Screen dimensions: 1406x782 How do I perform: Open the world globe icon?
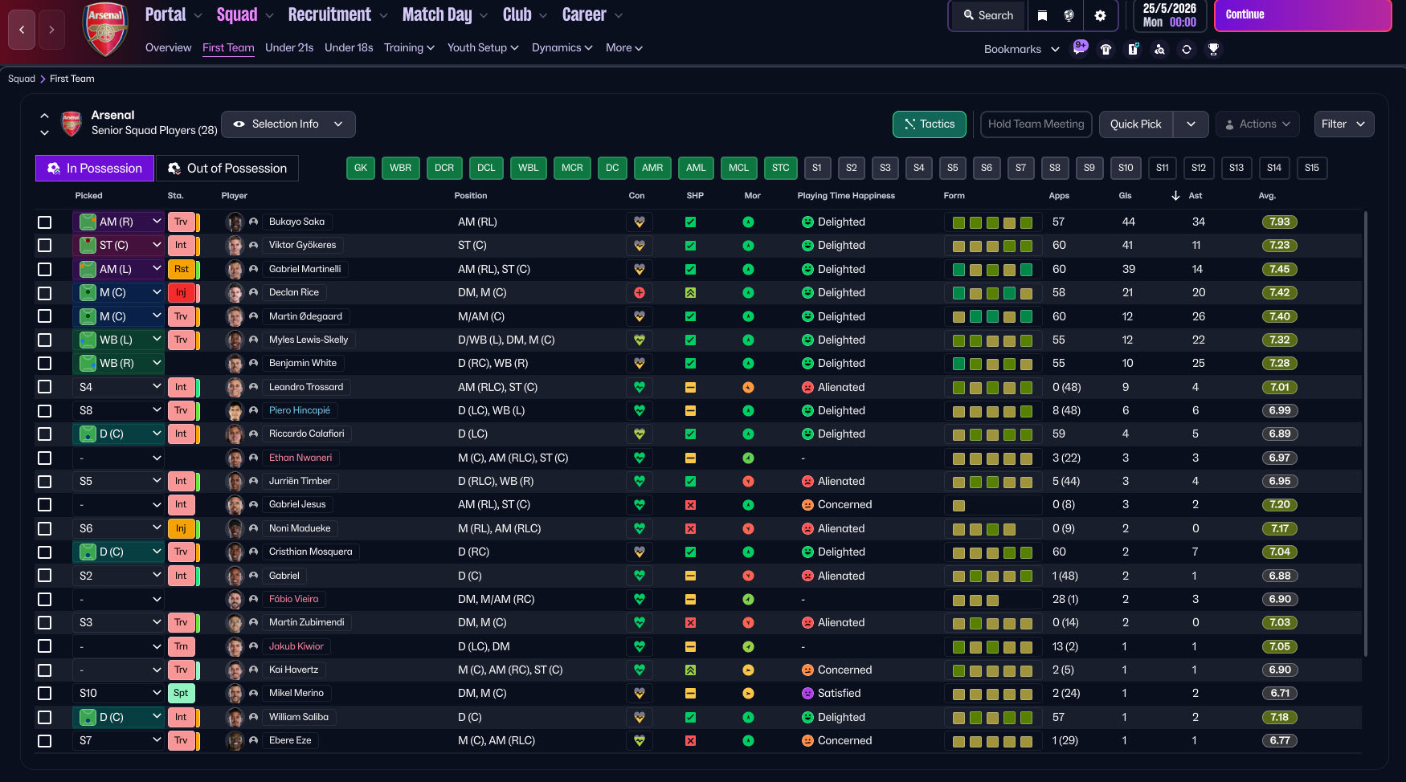[1069, 15]
